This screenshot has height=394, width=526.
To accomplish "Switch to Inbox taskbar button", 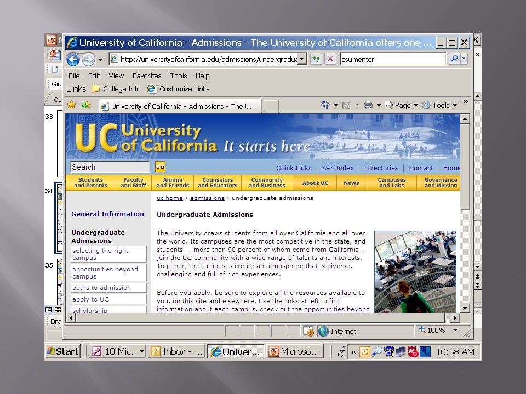I will (x=176, y=351).
